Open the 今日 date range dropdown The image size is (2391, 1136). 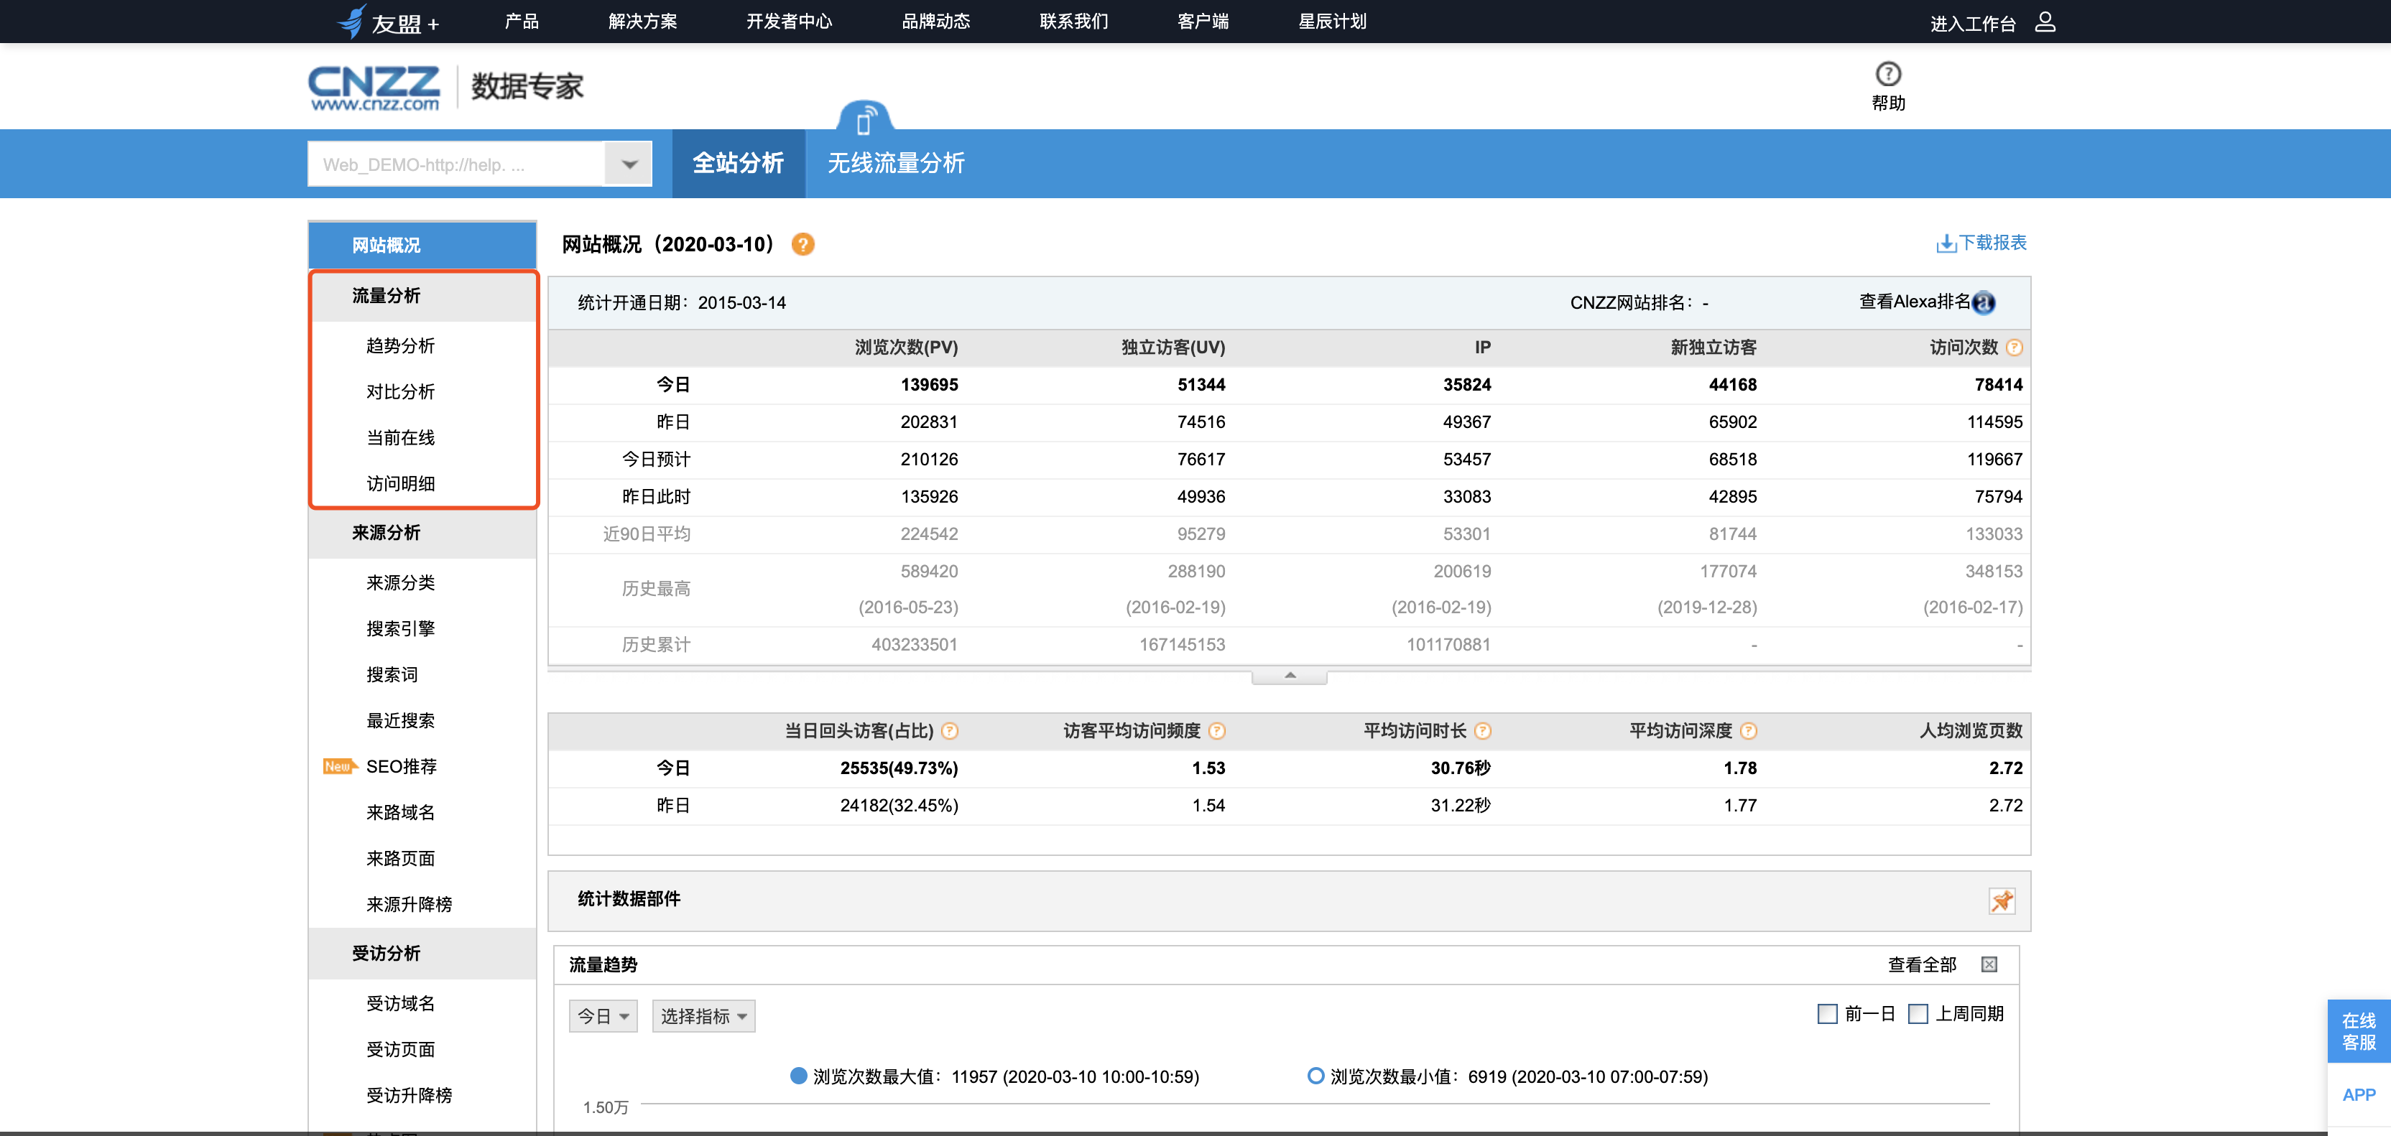602,1016
